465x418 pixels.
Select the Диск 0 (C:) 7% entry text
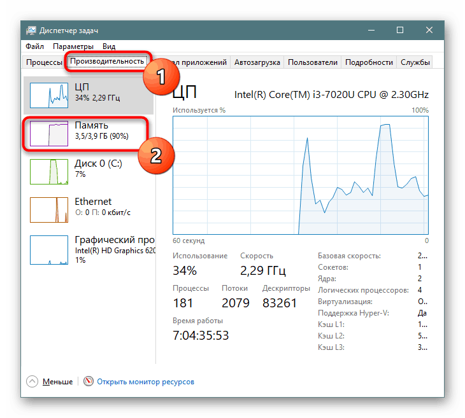pyautogui.click(x=98, y=168)
